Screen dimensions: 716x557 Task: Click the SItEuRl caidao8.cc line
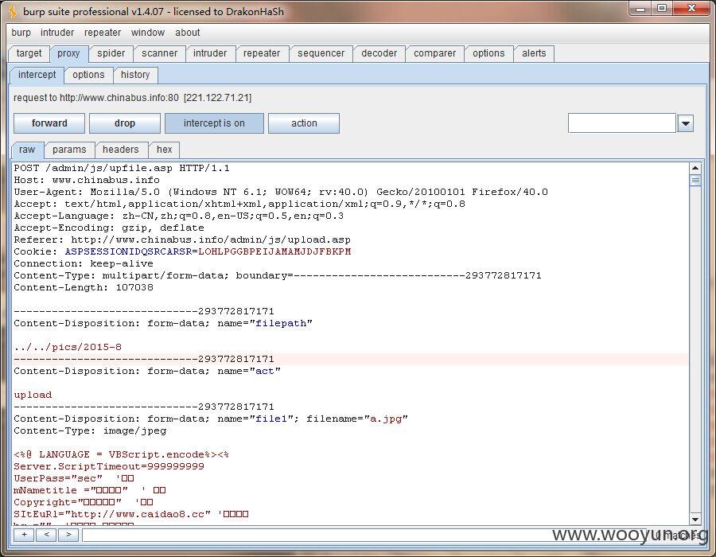131,514
